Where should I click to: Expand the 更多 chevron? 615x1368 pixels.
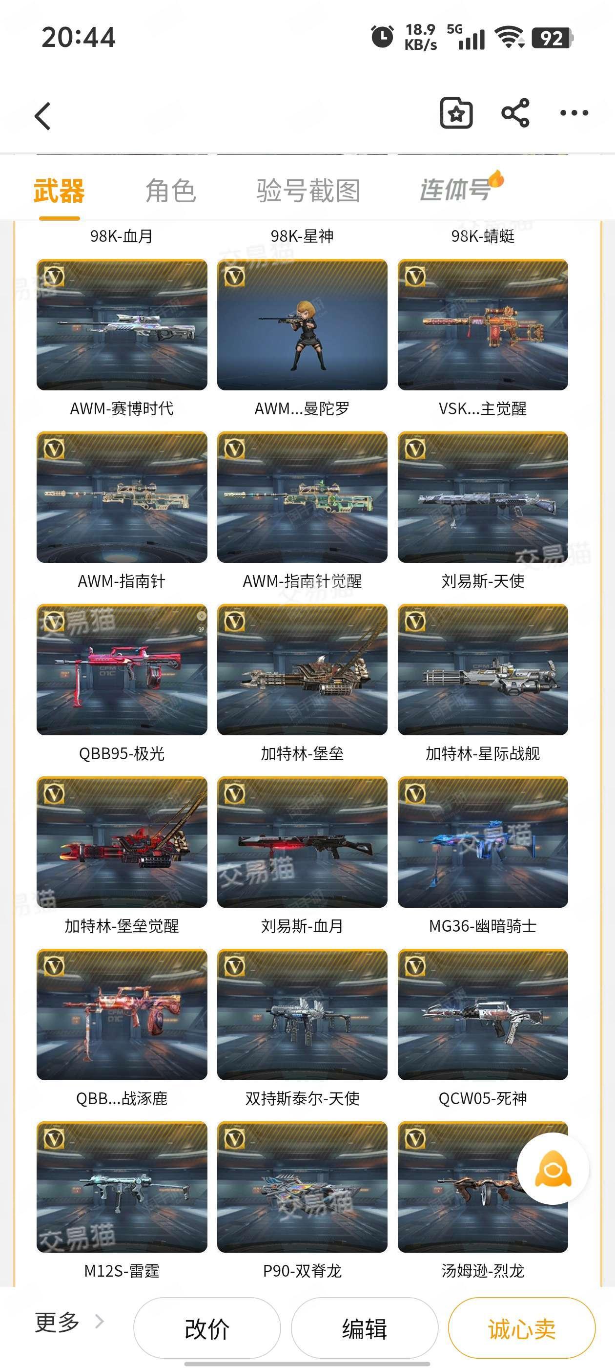(x=99, y=1321)
